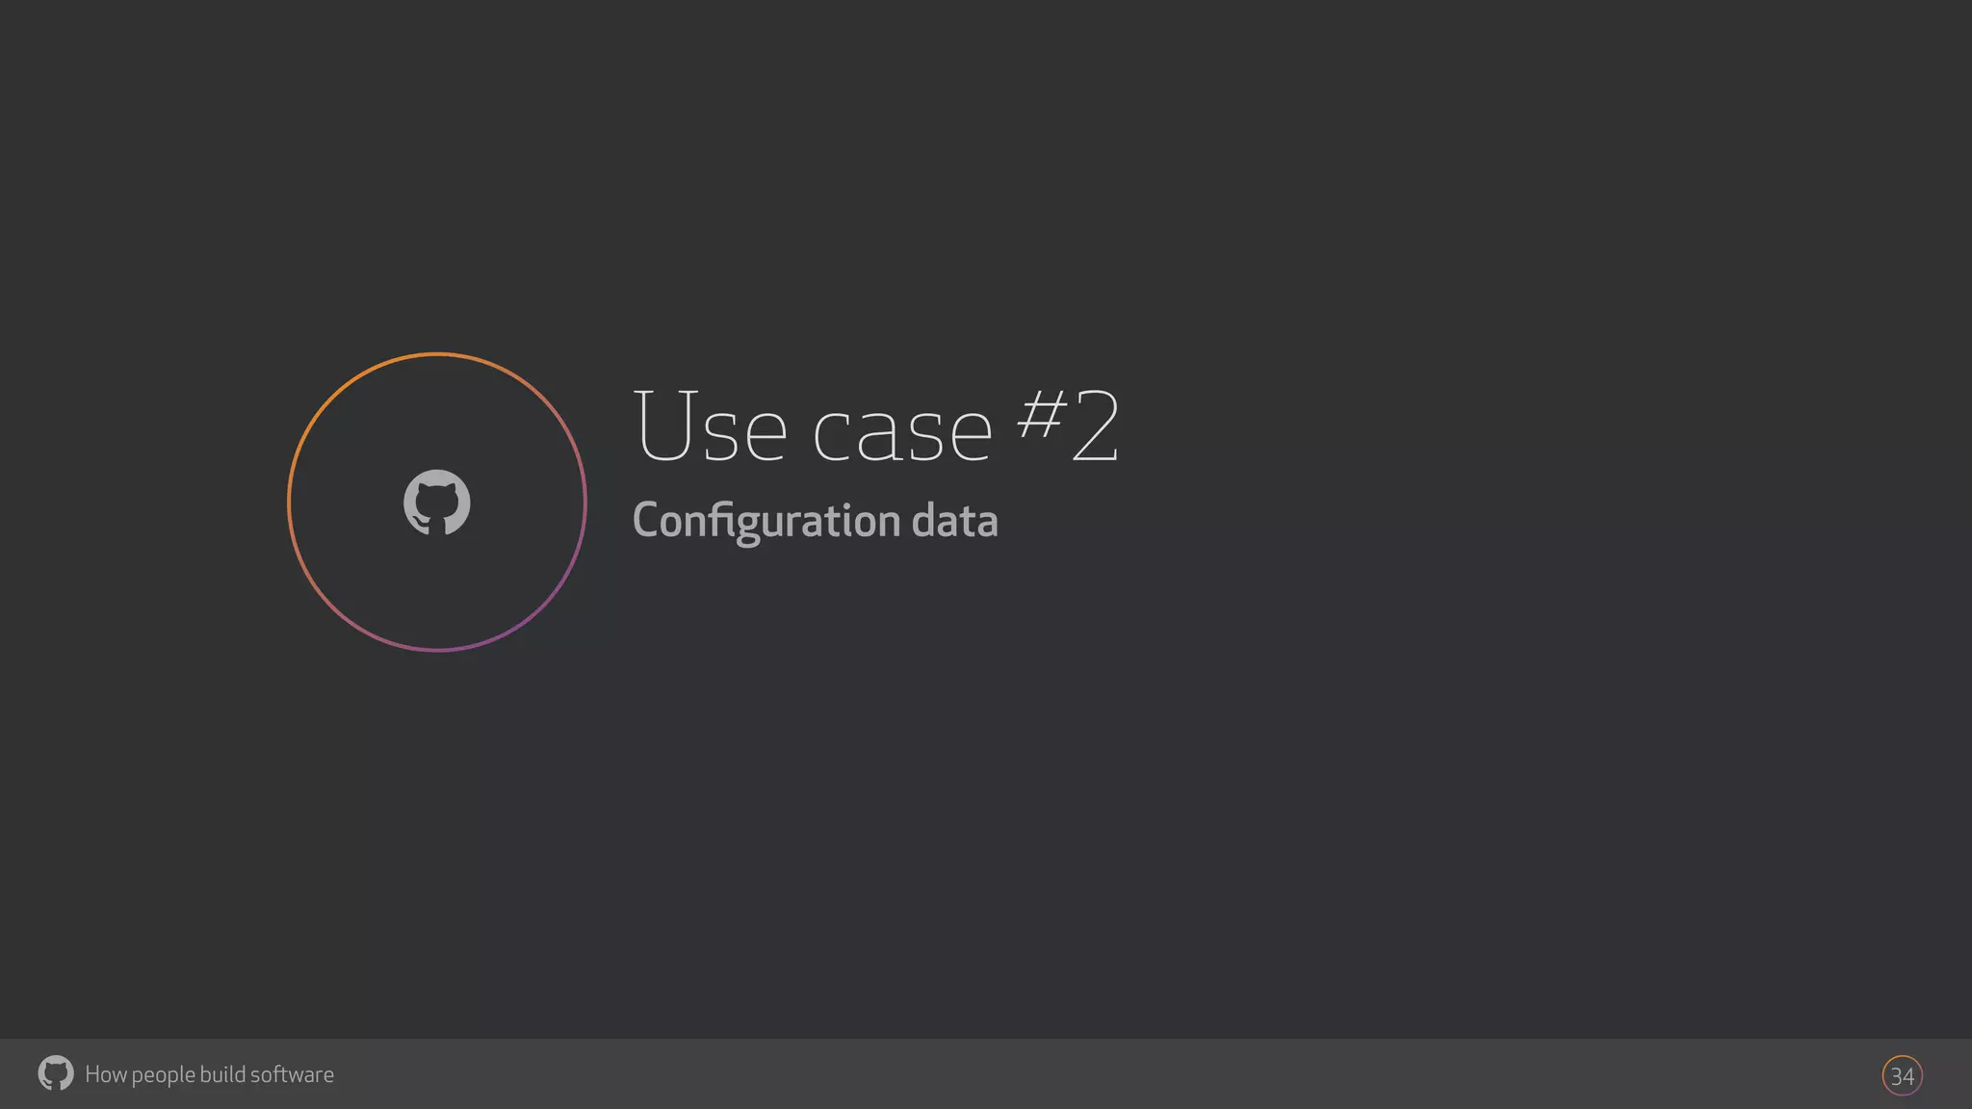
Task: Click the small GitHub logo in the footer
Action: (56, 1073)
